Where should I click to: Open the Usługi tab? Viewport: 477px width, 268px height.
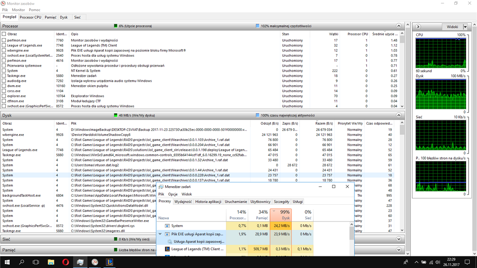[x=298, y=202]
